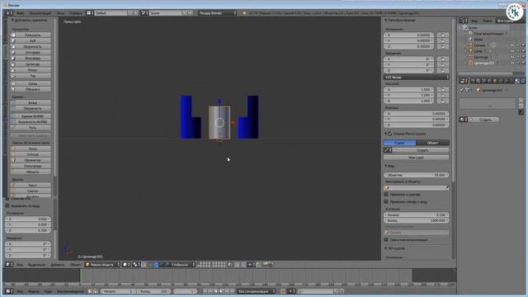Click the material browse sphere icon near Create
This screenshot has width=528, height=297.
pyautogui.click(x=464, y=120)
